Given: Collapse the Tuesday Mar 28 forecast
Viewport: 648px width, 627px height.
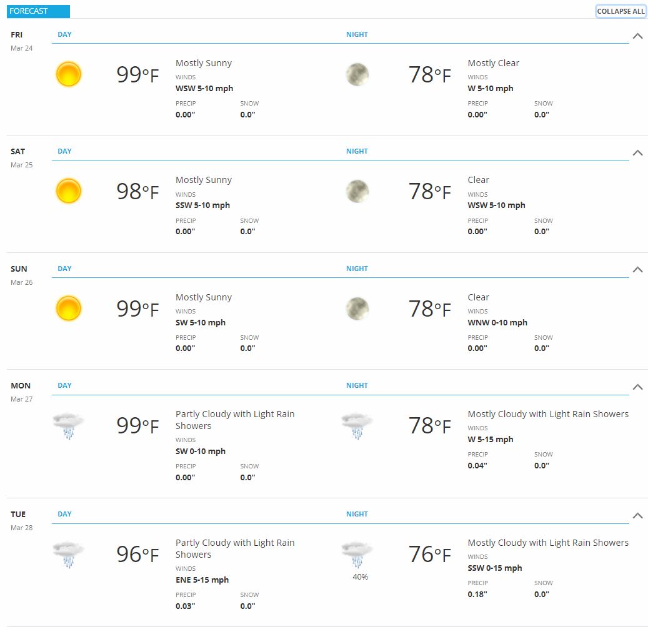Looking at the screenshot, I should (637, 515).
